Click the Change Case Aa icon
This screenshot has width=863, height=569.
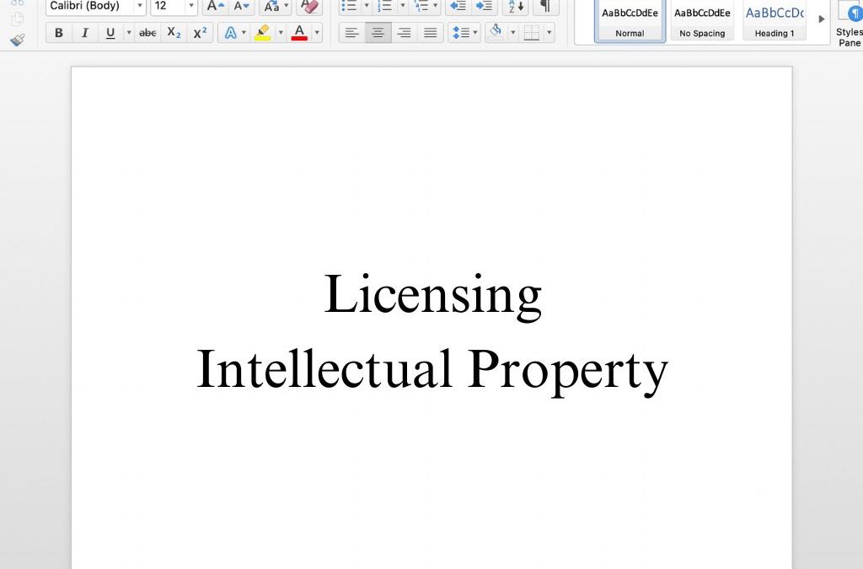pyautogui.click(x=271, y=6)
